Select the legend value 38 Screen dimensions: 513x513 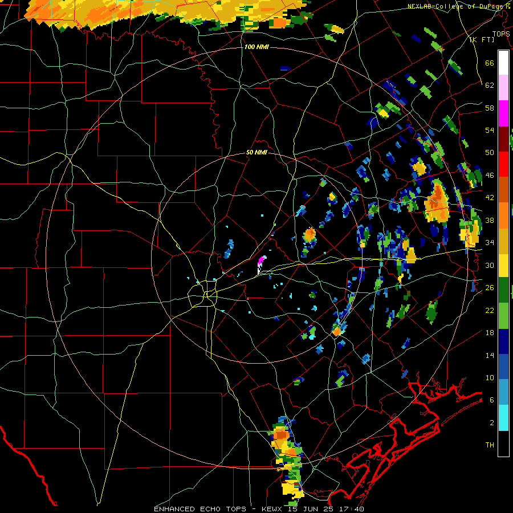click(x=490, y=220)
